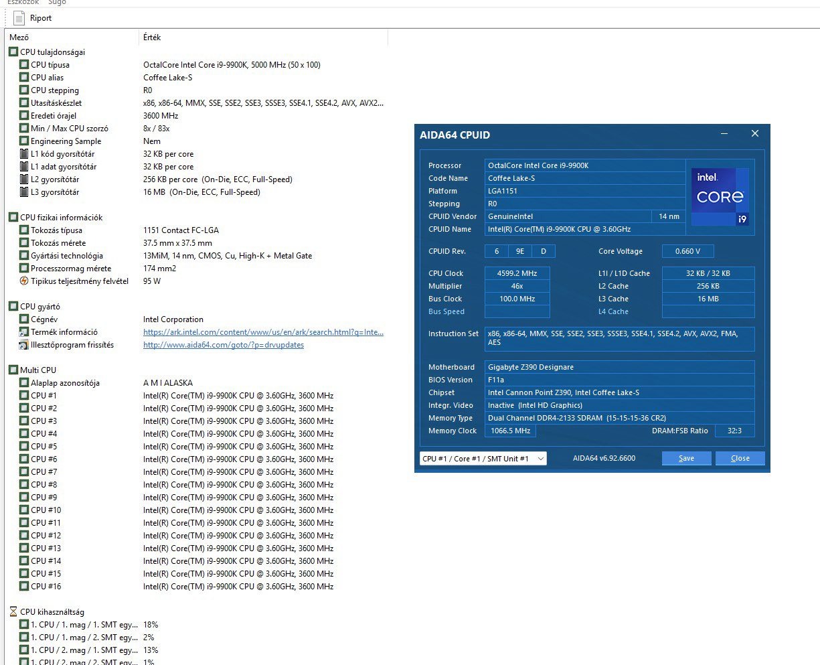This screenshot has height=665, width=820.
Task: Click the Gyártási technológia row icon
Action: click(24, 255)
